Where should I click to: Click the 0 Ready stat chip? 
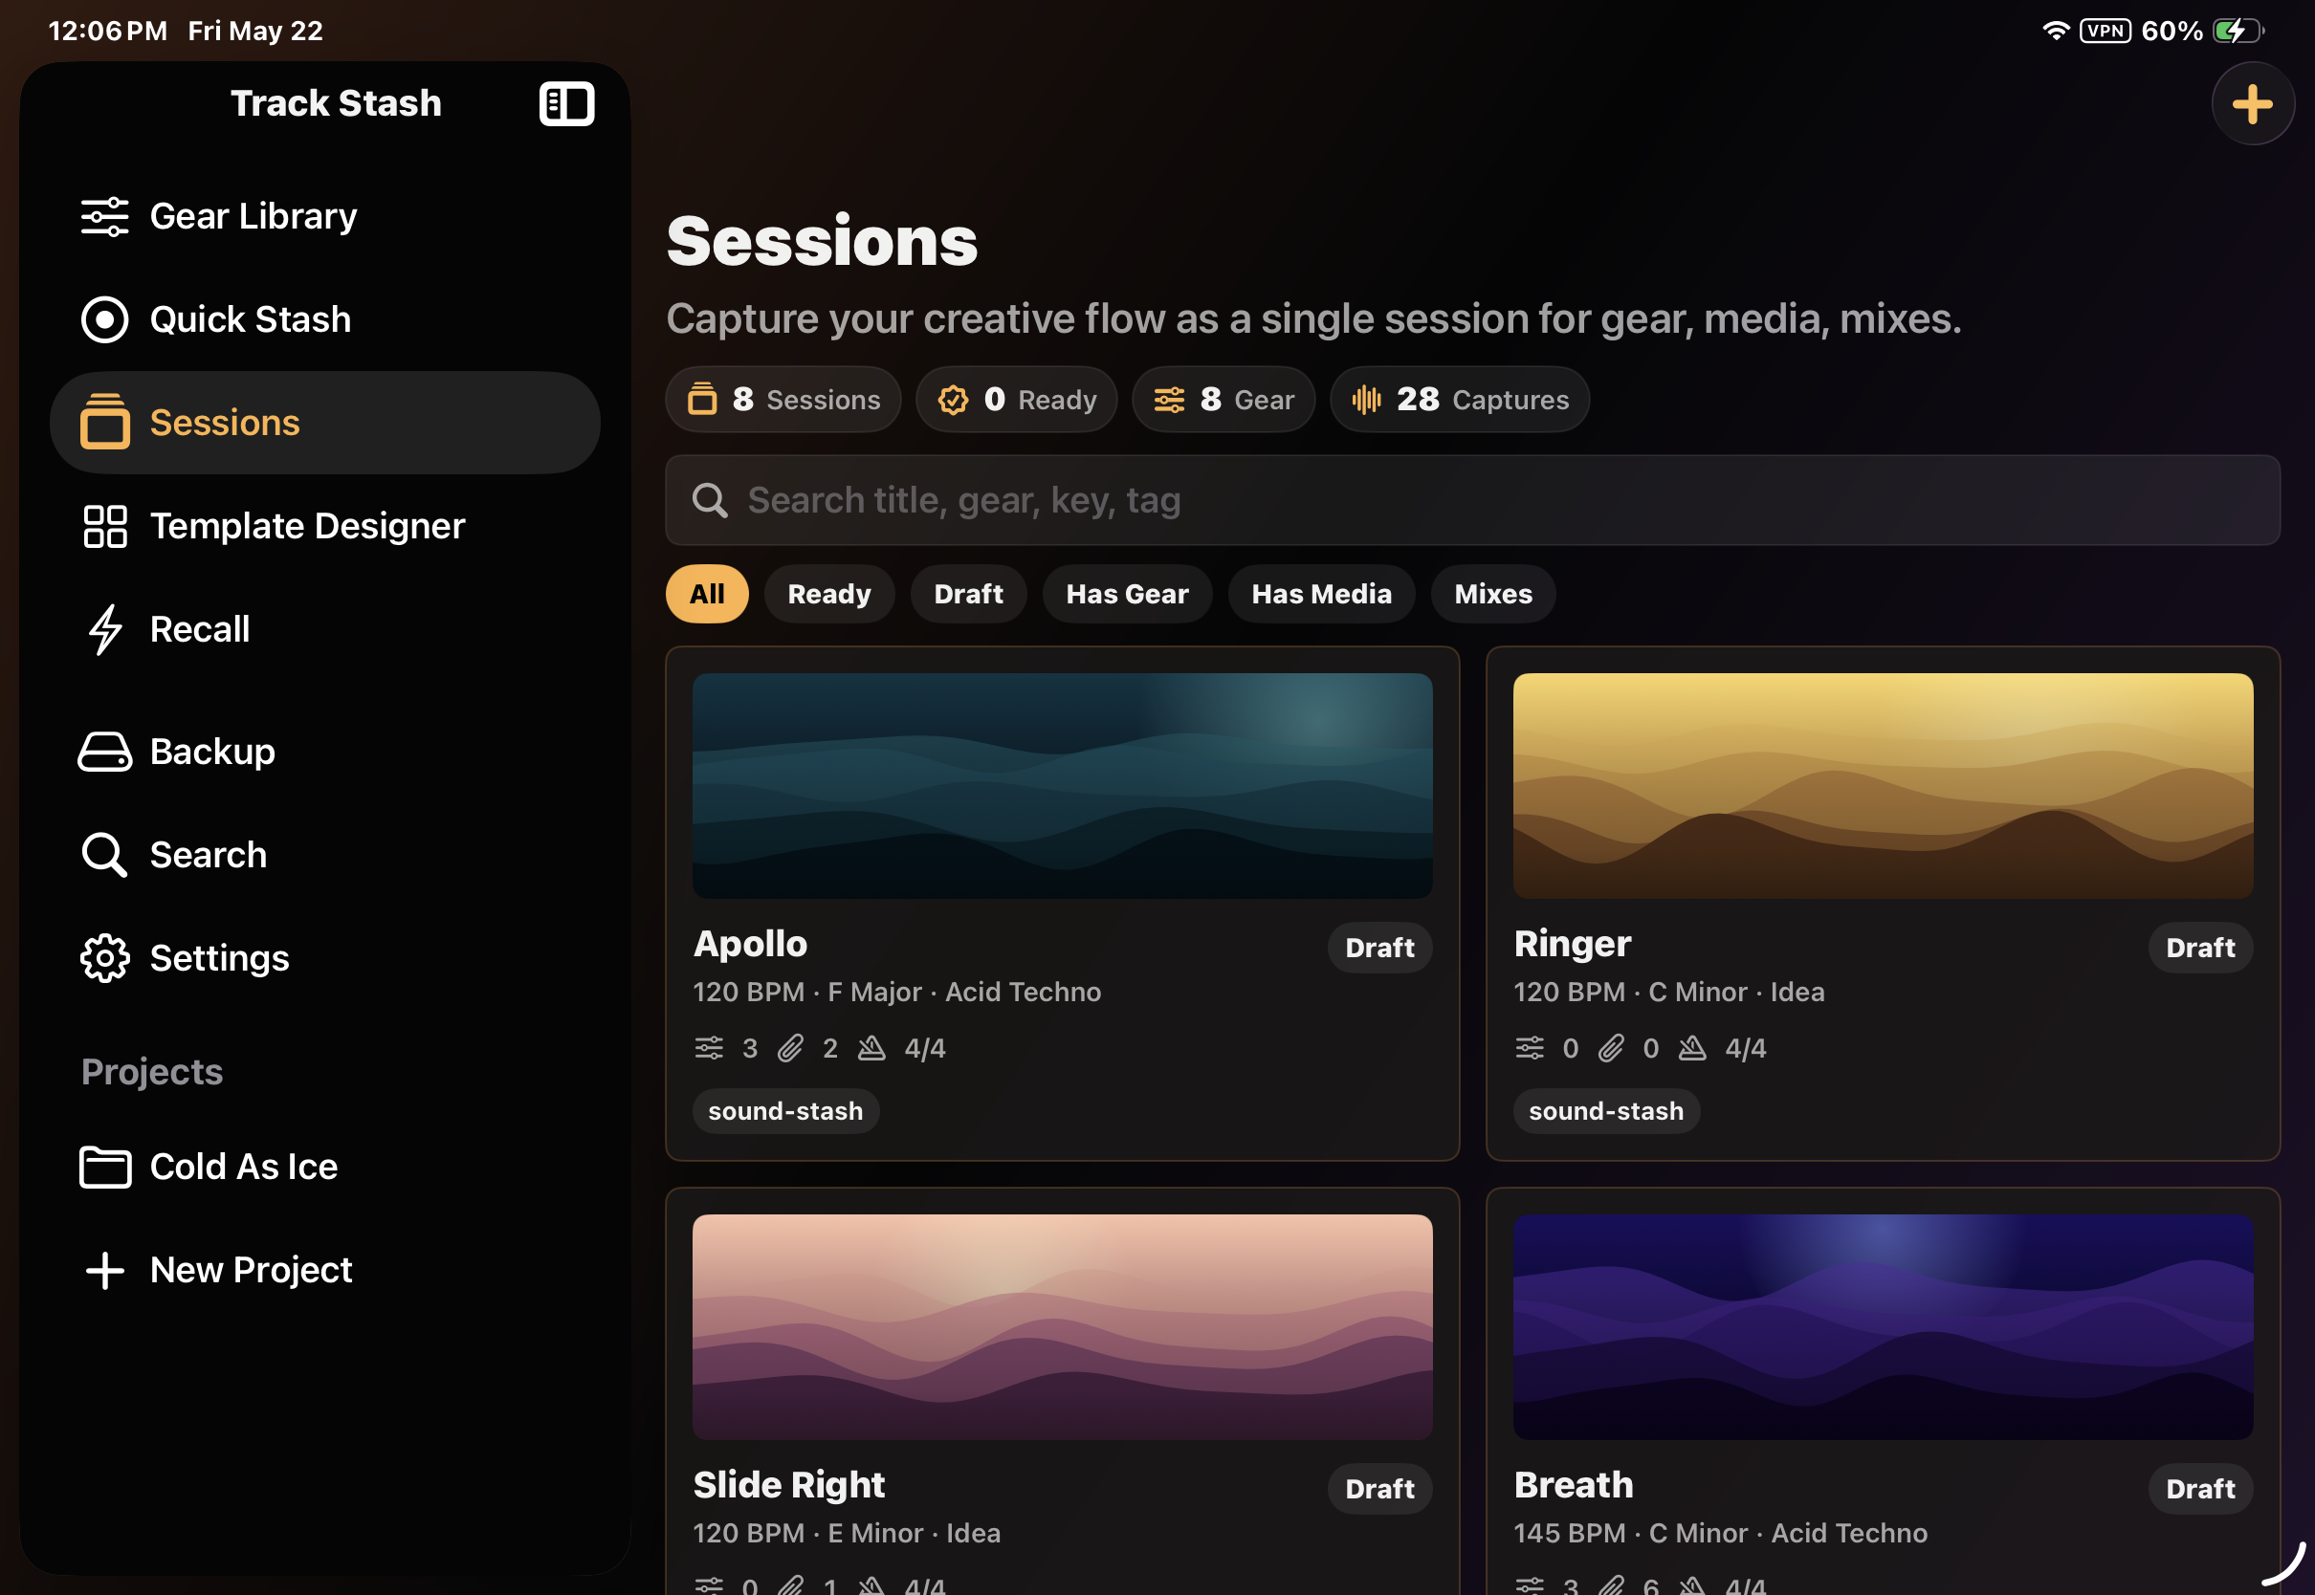click(1017, 400)
